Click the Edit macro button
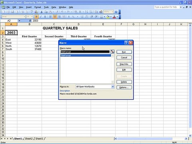192x144 pixels. pyautogui.click(x=124, y=70)
